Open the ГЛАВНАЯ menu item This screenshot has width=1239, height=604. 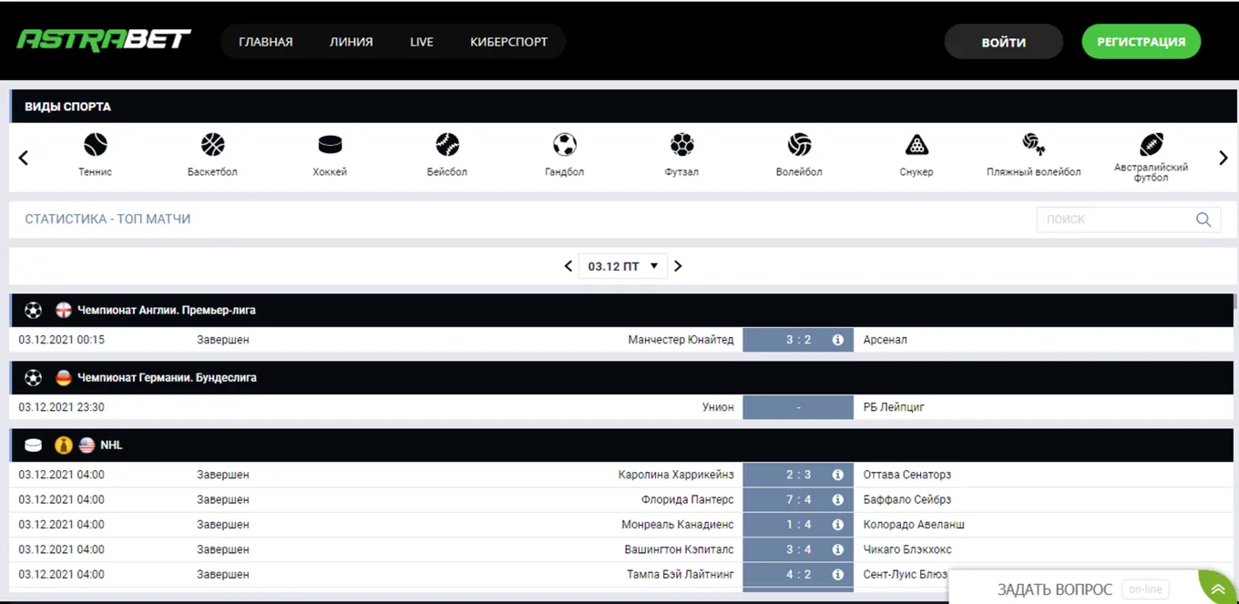266,42
